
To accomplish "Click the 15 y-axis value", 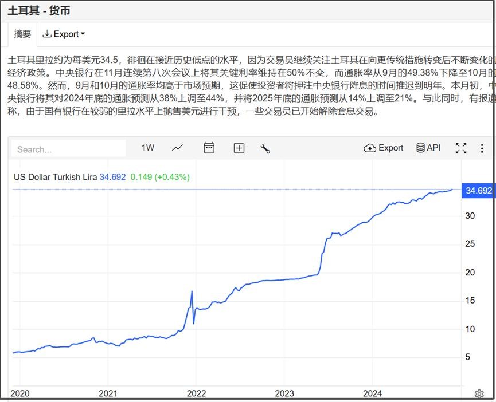I will coord(470,300).
